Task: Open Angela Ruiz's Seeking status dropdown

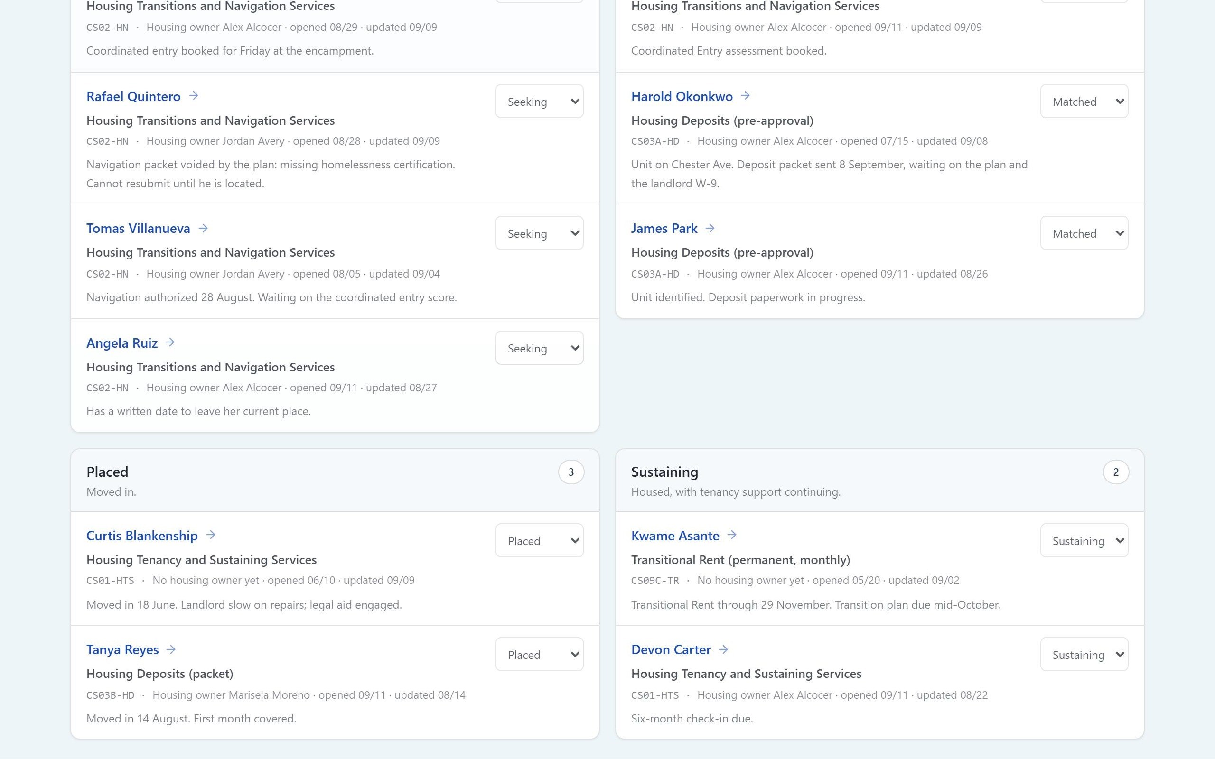Action: tap(539, 348)
